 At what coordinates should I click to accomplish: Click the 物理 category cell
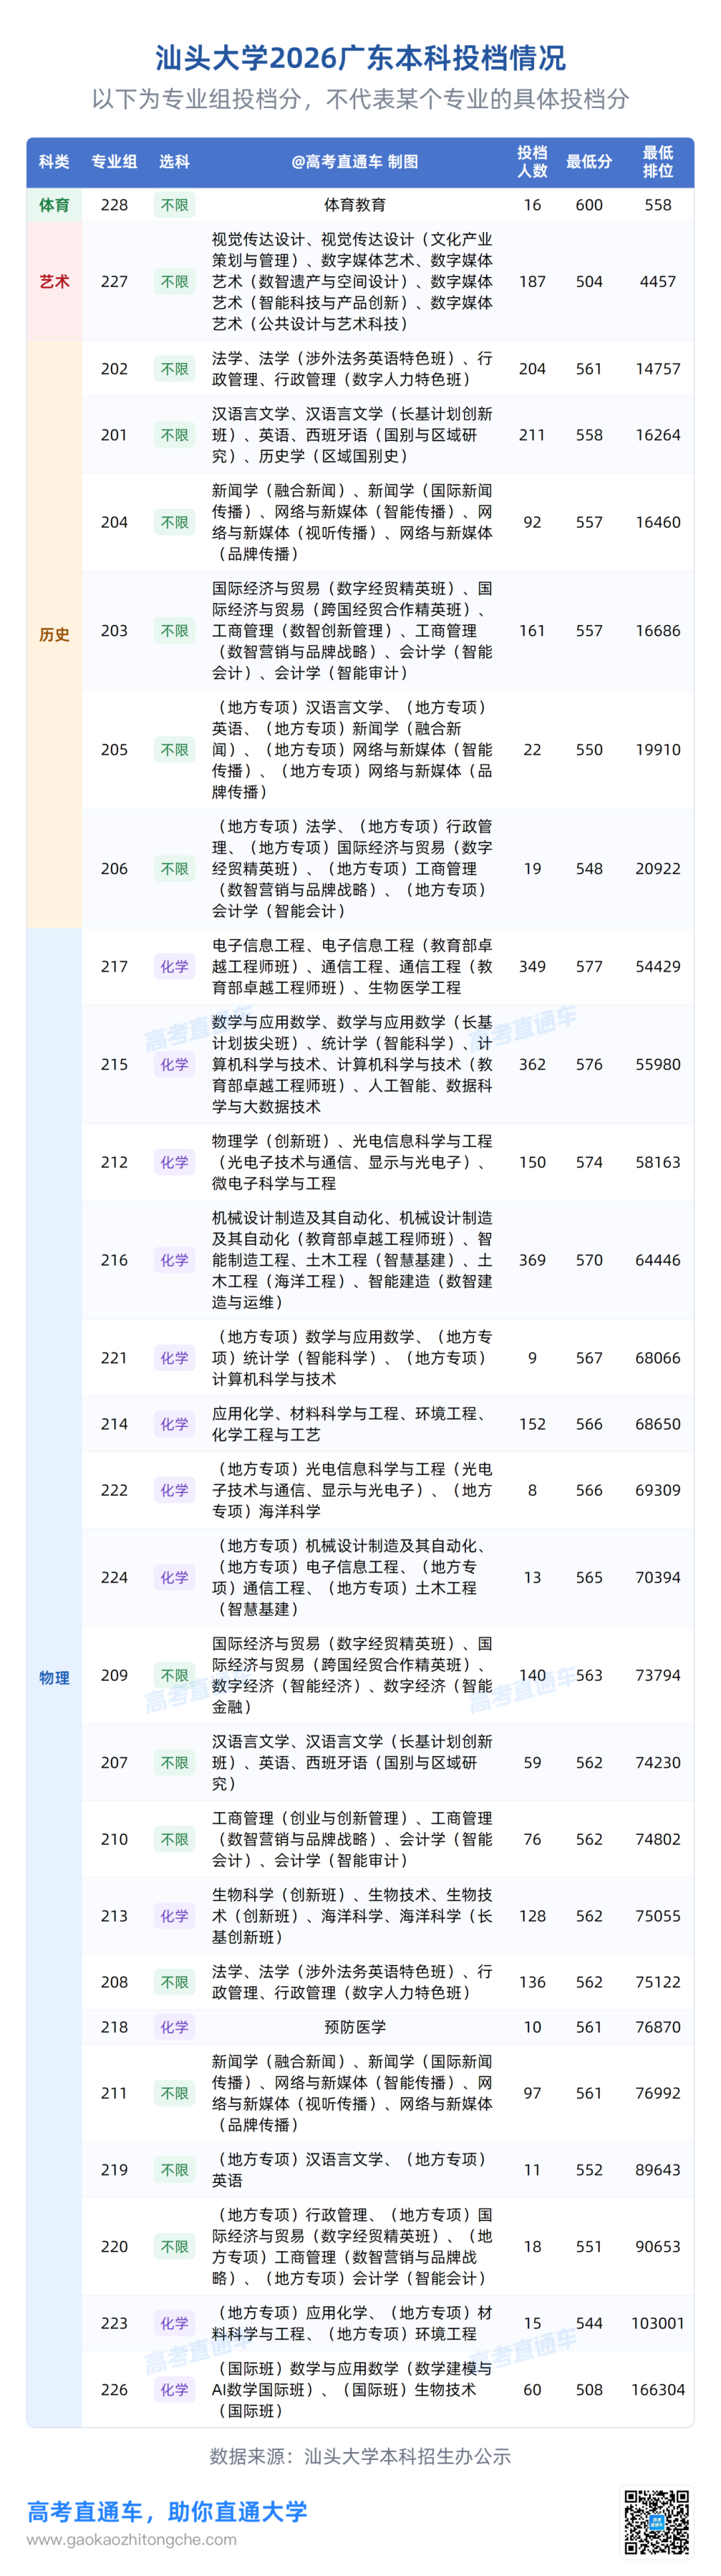(54, 1678)
